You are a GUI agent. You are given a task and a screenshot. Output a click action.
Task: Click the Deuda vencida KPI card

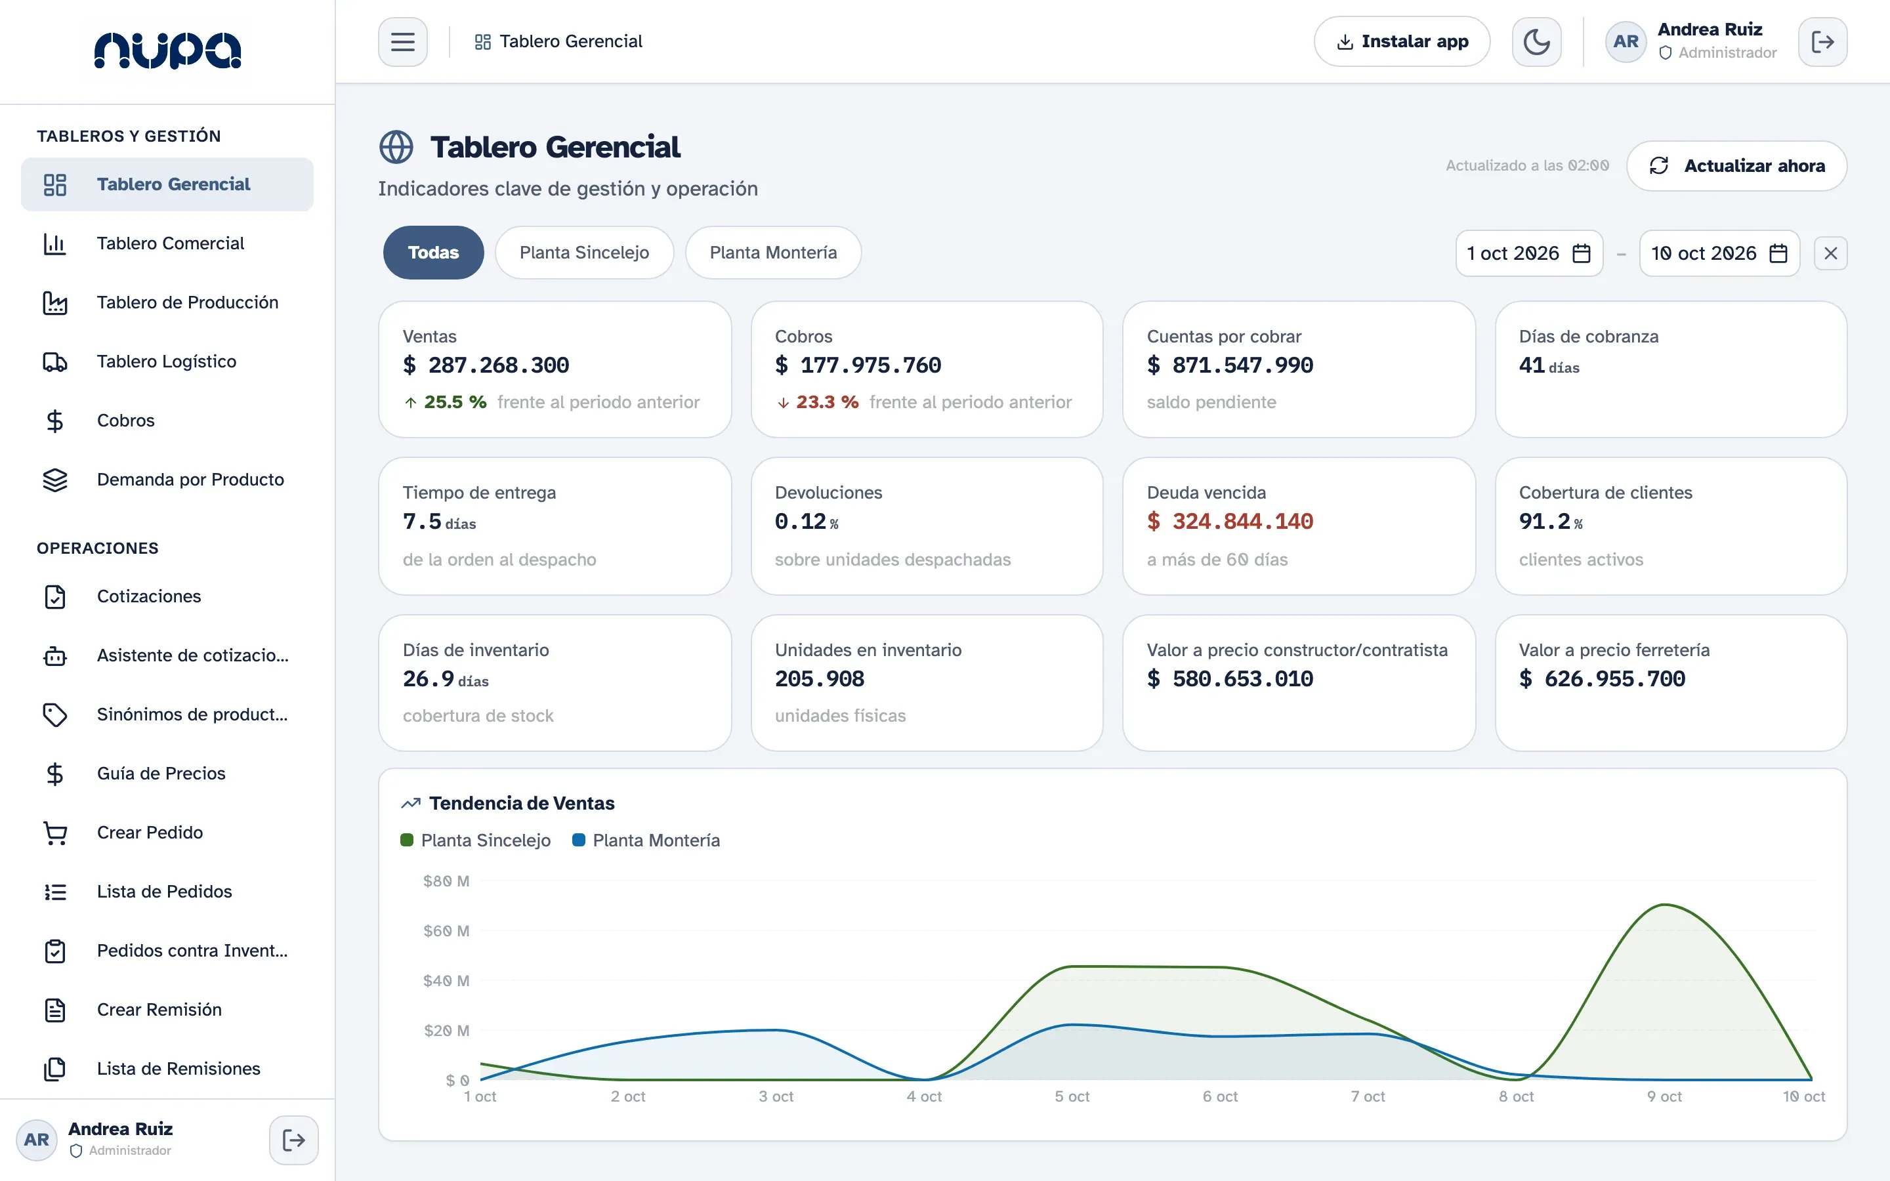(1298, 526)
